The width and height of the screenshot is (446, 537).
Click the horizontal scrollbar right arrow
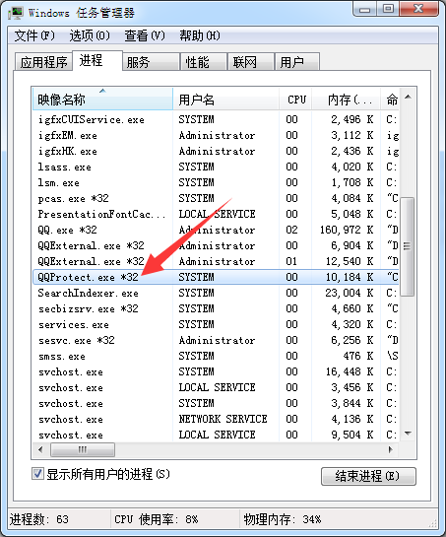coord(390,449)
